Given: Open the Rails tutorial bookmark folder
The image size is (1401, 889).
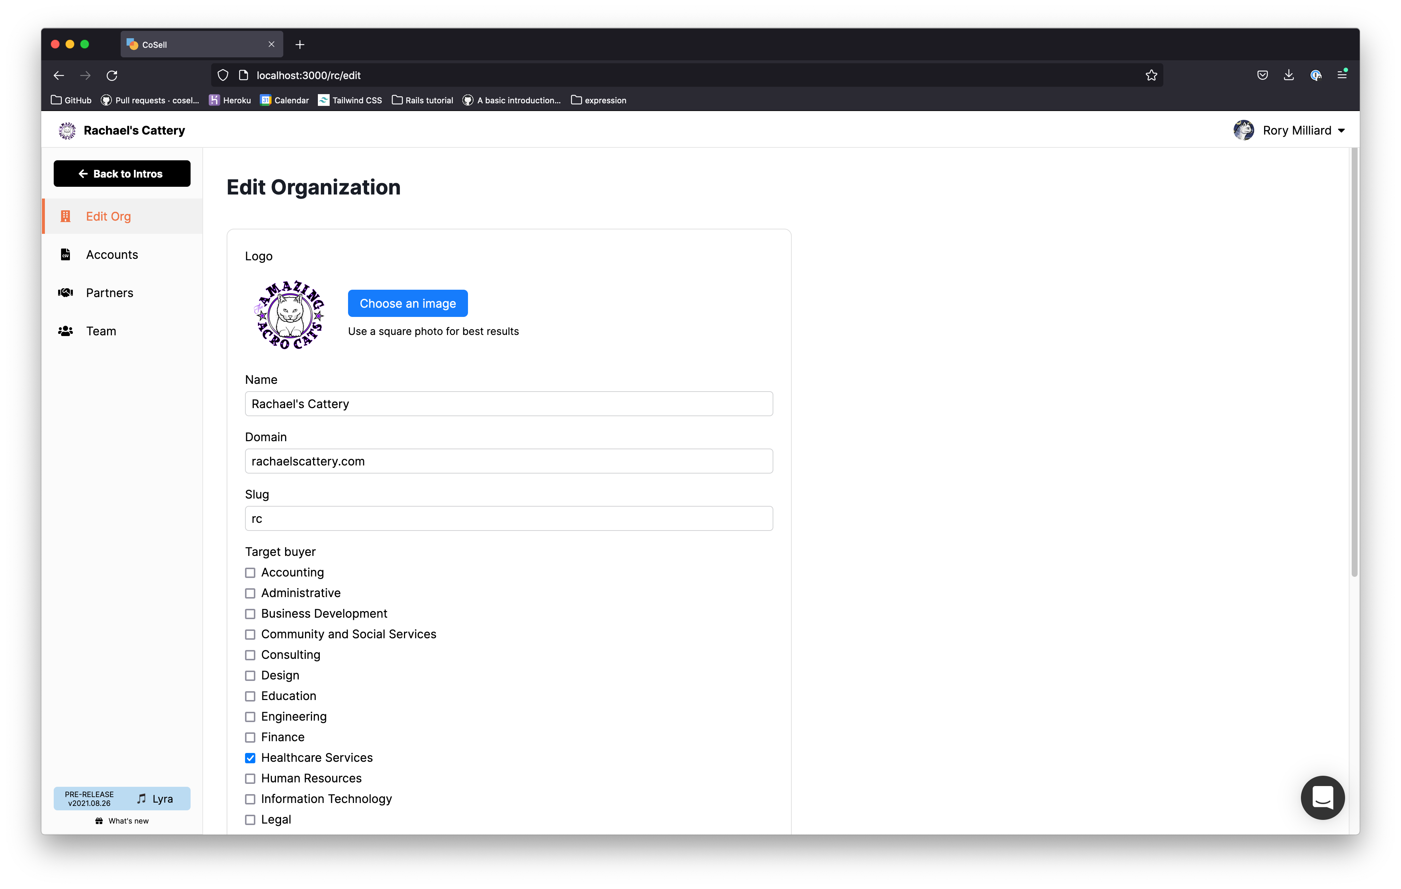Looking at the screenshot, I should point(422,101).
